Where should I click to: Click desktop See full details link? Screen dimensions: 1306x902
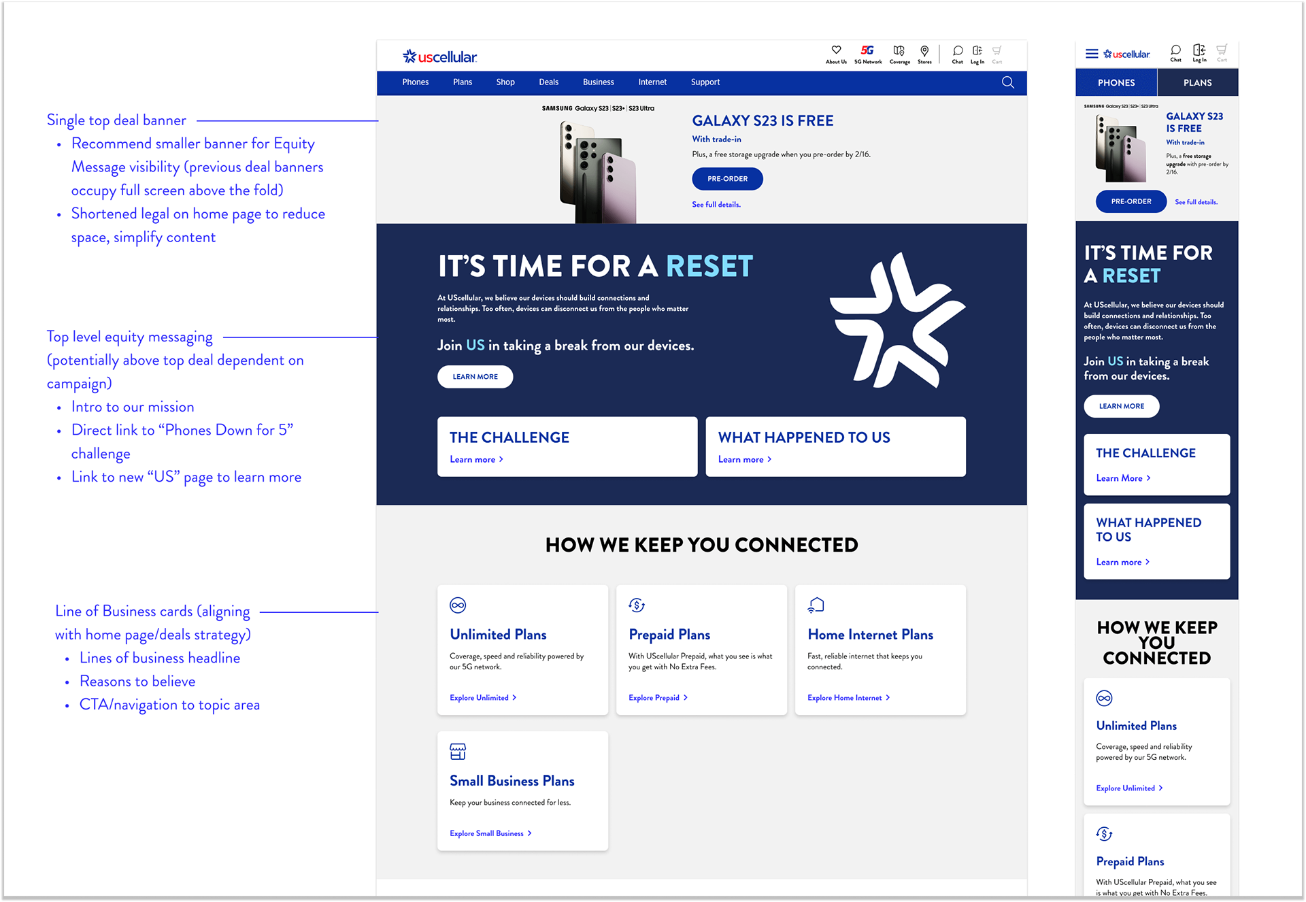pyautogui.click(x=716, y=205)
